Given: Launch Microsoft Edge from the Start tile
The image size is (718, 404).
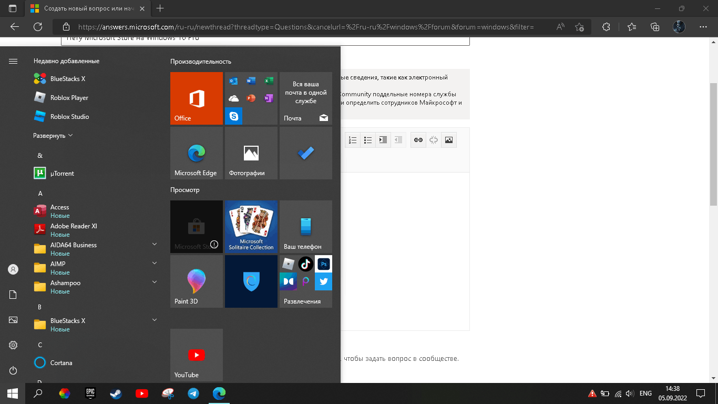Looking at the screenshot, I should (x=197, y=153).
